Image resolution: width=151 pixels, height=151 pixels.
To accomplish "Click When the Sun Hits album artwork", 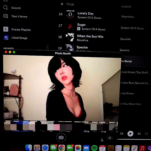I will pyautogui.click(x=70, y=37).
